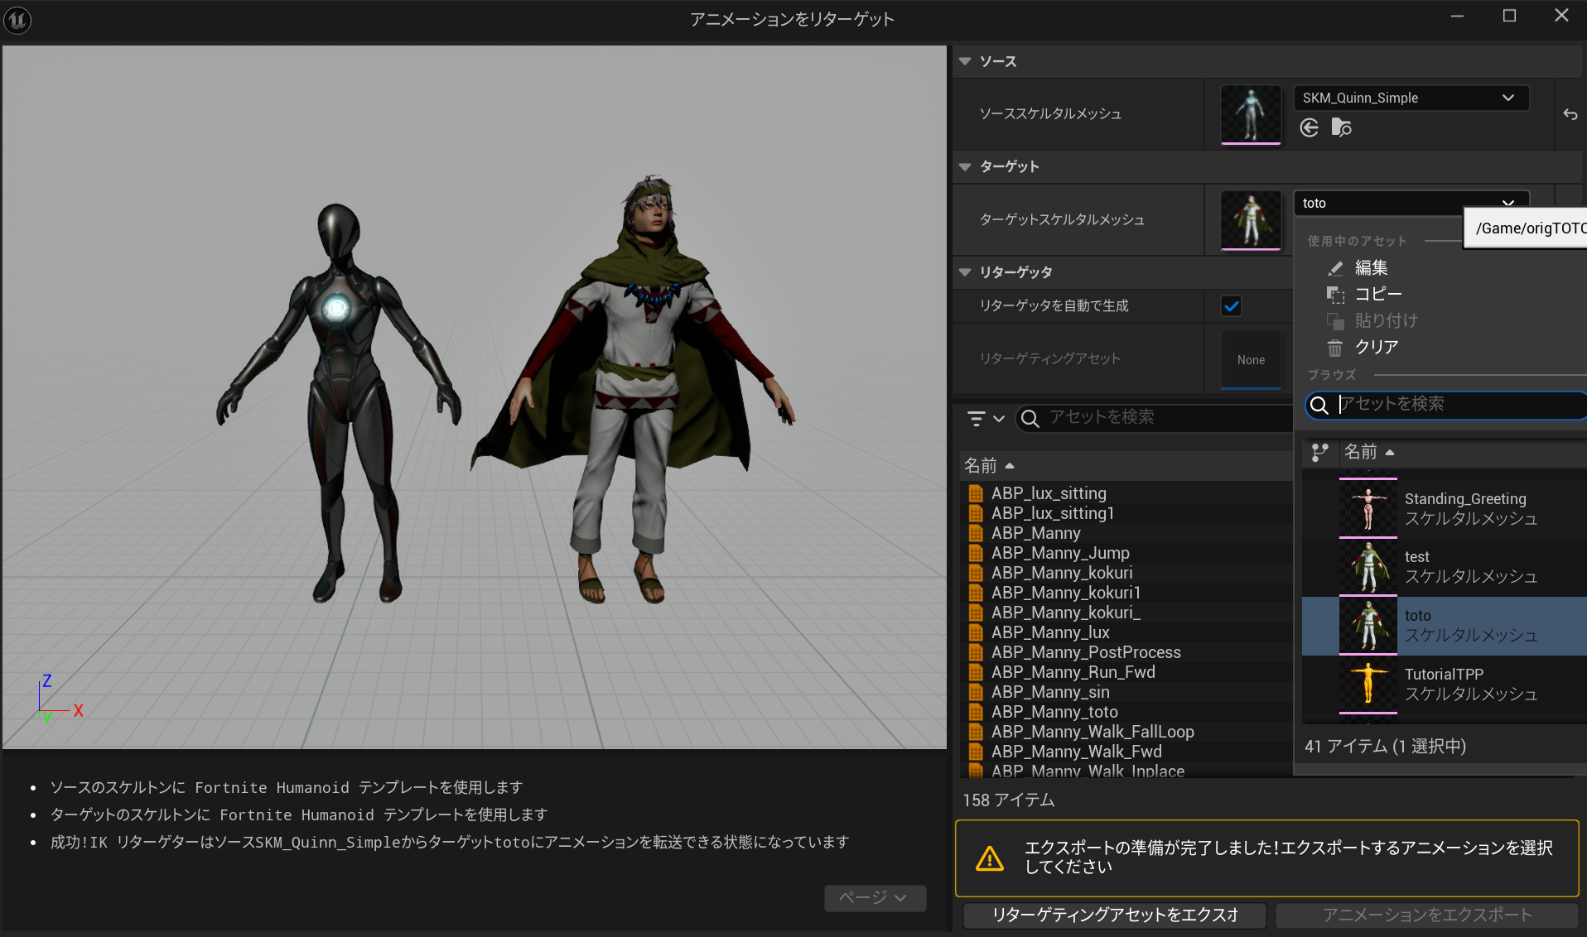Click the source control branch icon in asset picker
This screenshot has height=937, width=1587.
click(1319, 452)
